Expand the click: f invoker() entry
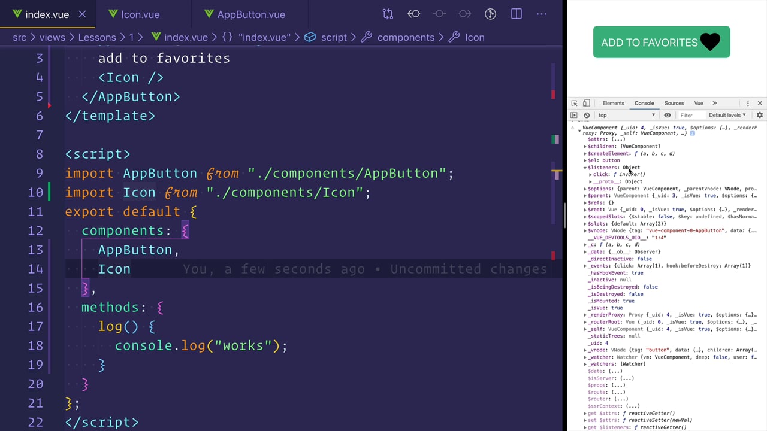This screenshot has height=431, width=767. pyautogui.click(x=590, y=174)
